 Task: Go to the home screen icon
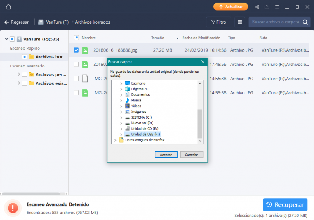point(9,7)
